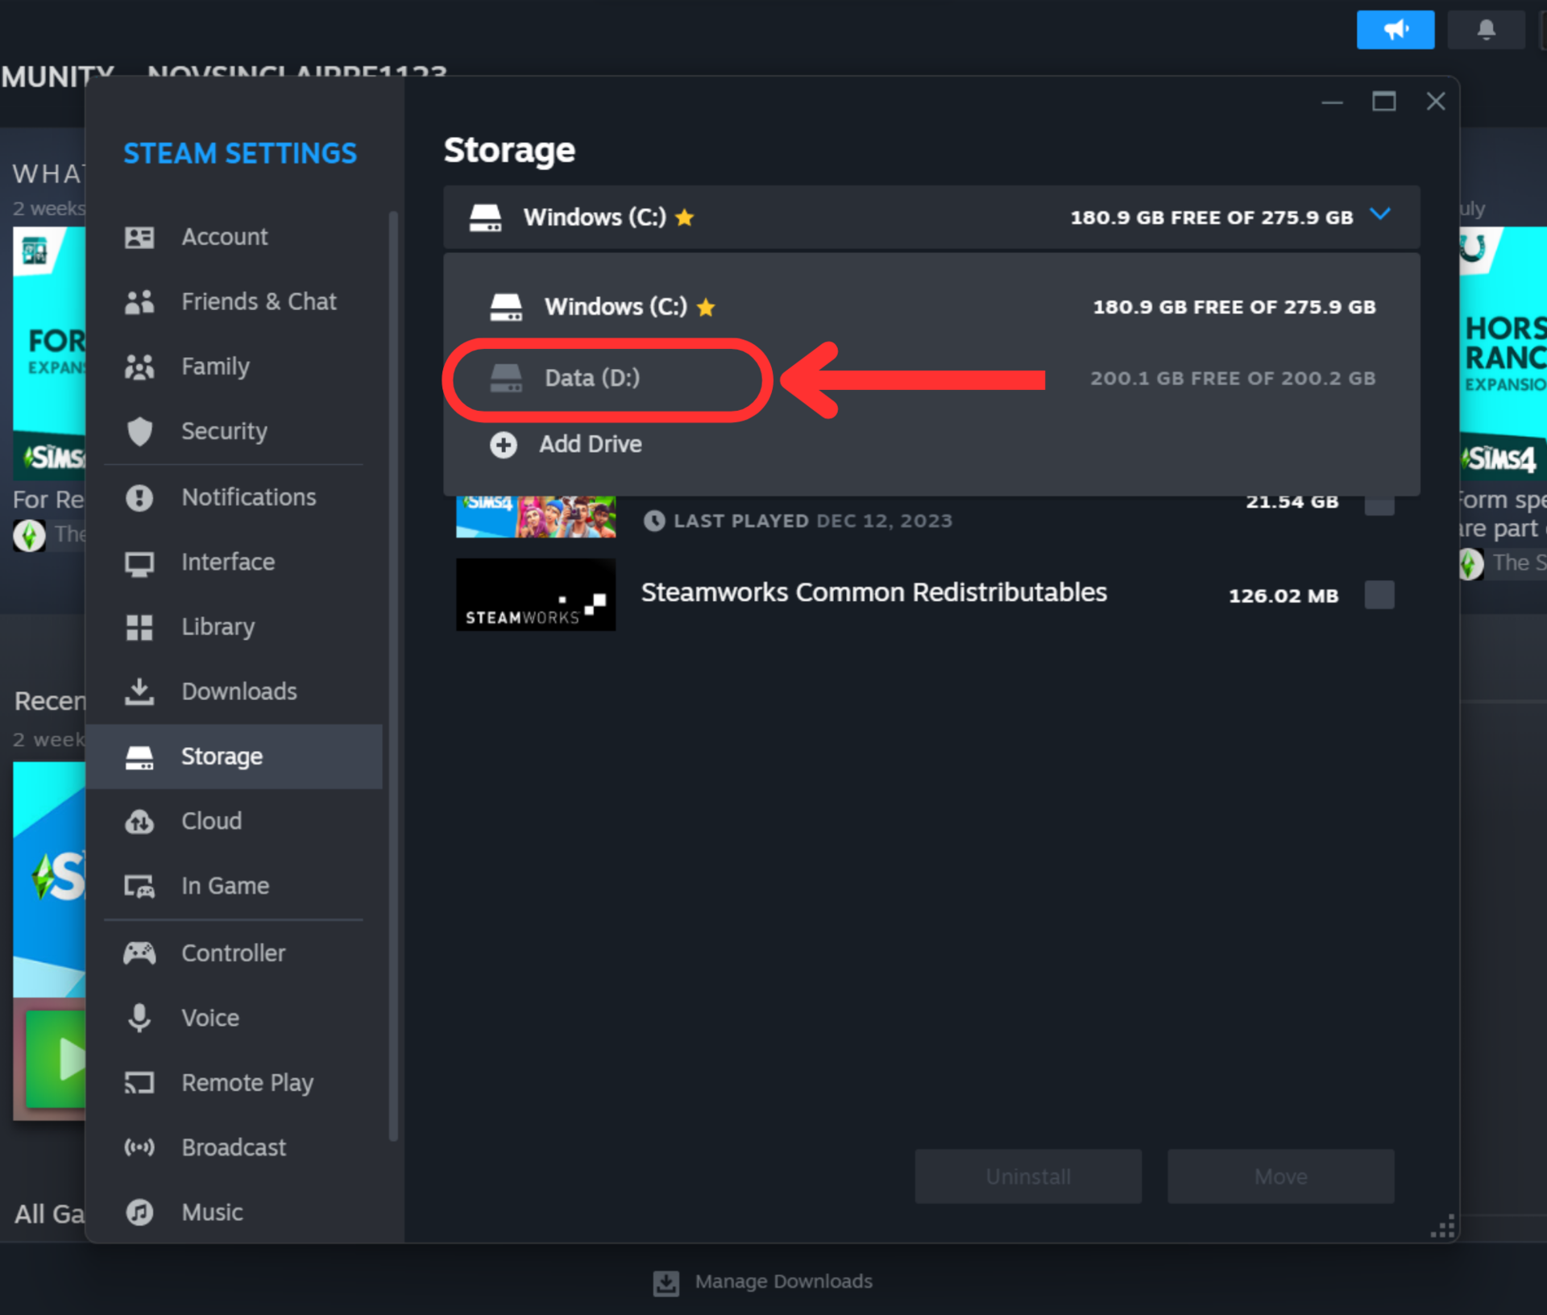
Task: Click the Controller gamepad icon
Action: coord(139,953)
